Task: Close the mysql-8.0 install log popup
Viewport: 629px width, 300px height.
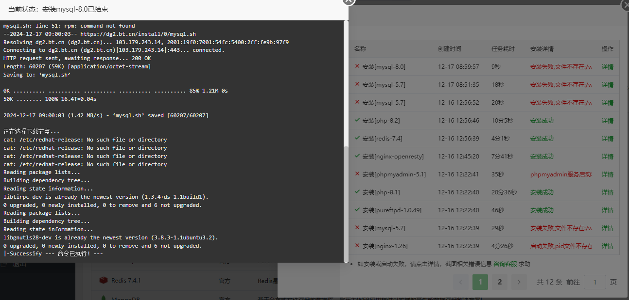Action: [349, 0]
